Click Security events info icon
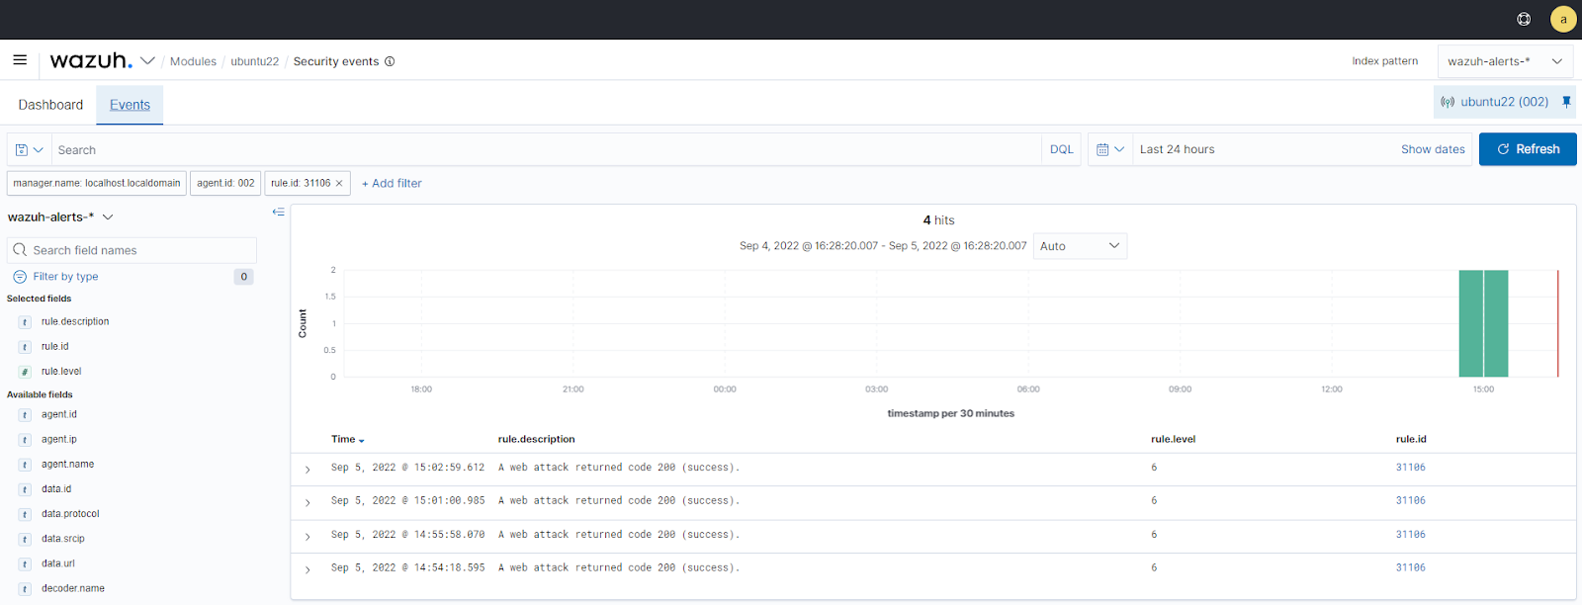This screenshot has height=605, width=1582. [390, 61]
